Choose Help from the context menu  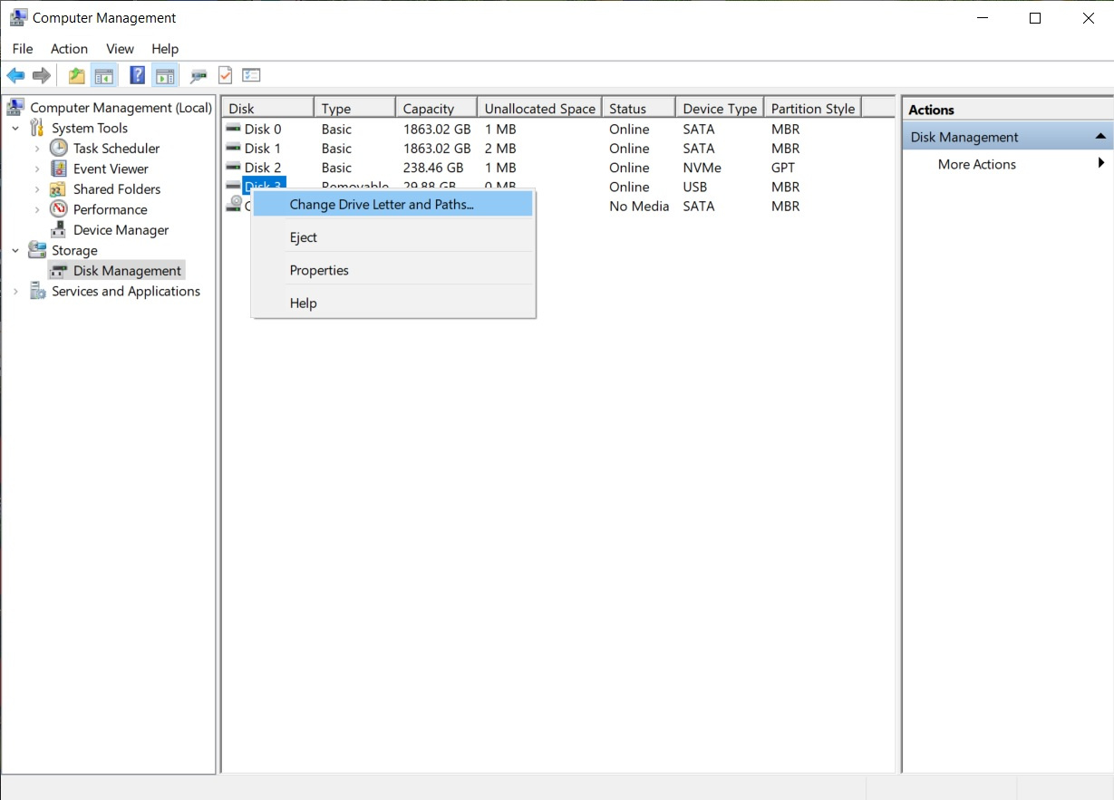tap(392, 303)
